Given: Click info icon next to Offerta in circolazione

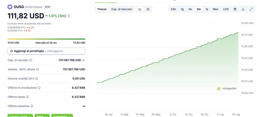Looking at the screenshot, I should click(39, 88).
